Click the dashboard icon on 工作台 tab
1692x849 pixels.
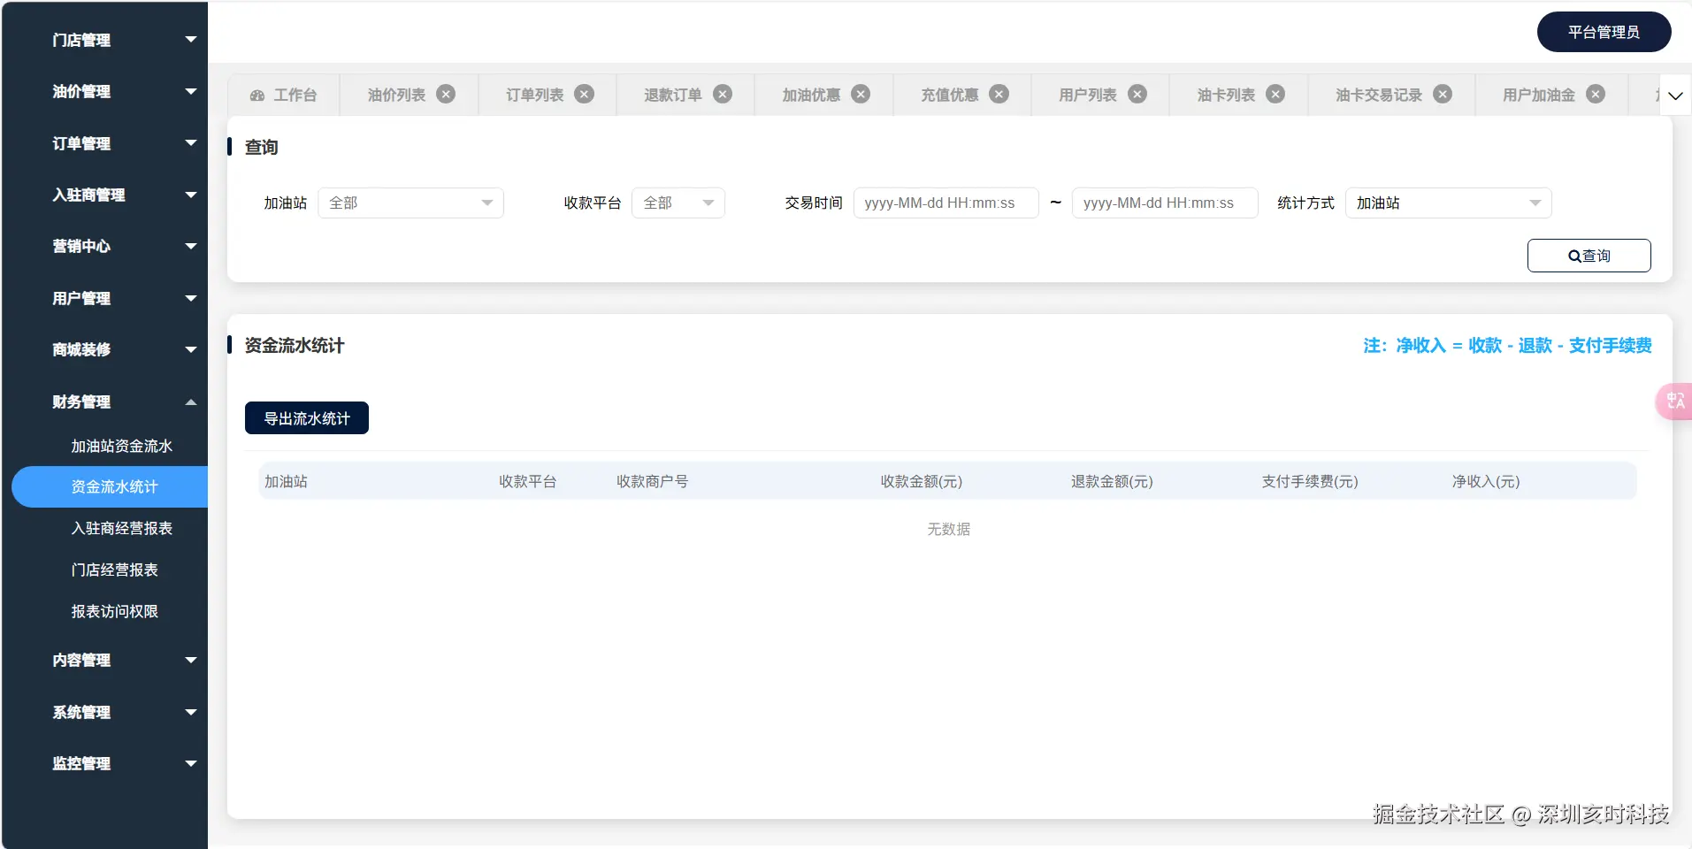click(257, 96)
